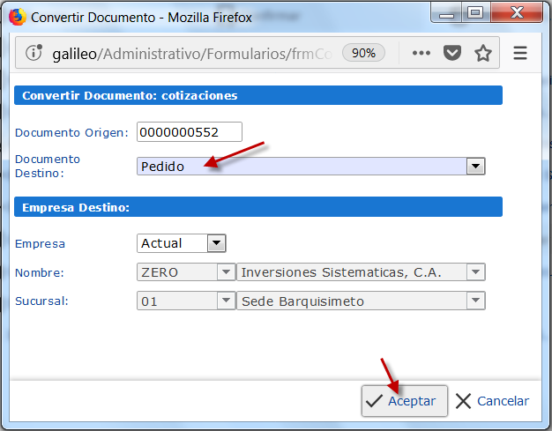Image resolution: width=552 pixels, height=431 pixels.
Task: Open the page actions three-dots menu
Action: 421,53
